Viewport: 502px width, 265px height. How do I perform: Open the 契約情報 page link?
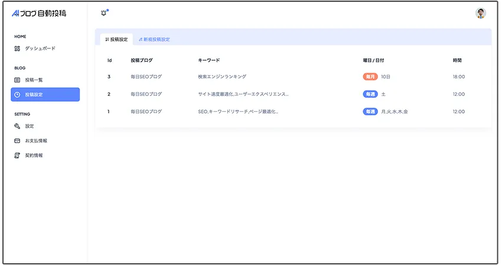pos(34,155)
